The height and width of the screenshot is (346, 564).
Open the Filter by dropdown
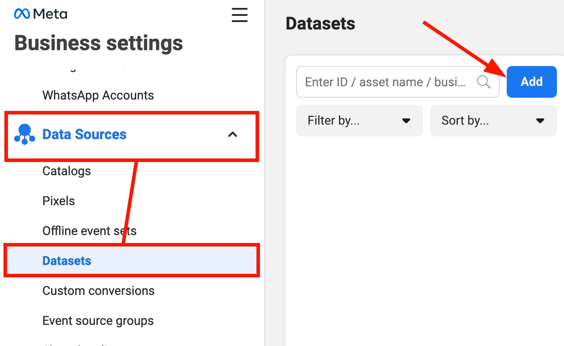[x=359, y=121]
